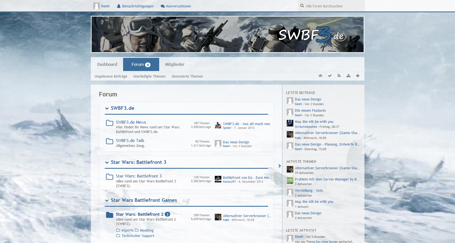Image resolution: width=455 pixels, height=243 pixels.
Task: Open Vorstellung - Snix thread
Action: click(309, 191)
